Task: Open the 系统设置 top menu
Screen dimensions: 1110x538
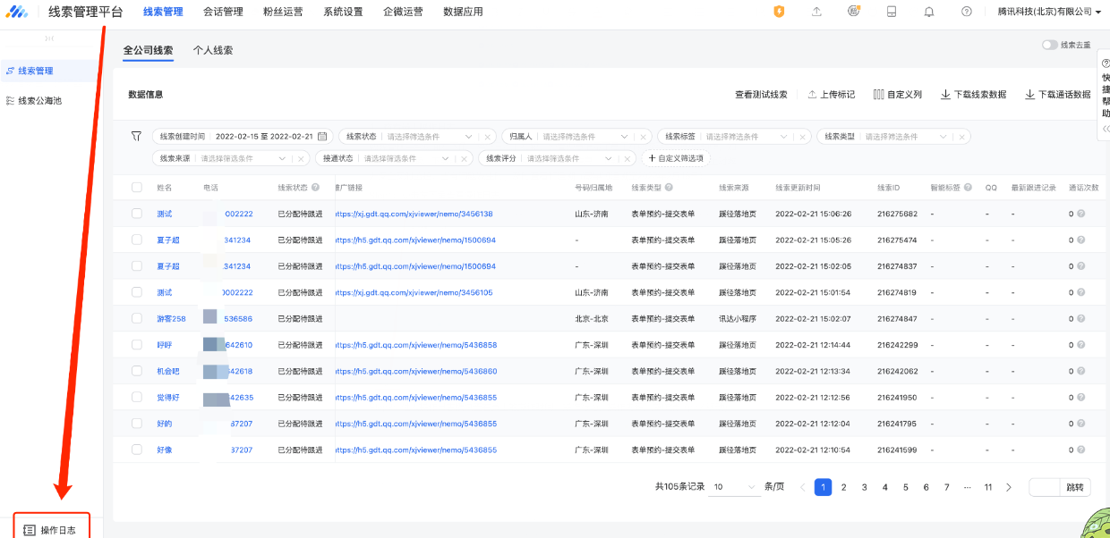Action: (343, 12)
